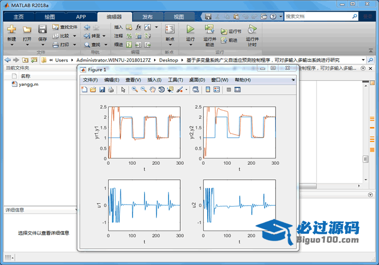Click the fx insert function icon
Screen dimensions: 379x265
pos(138,27)
